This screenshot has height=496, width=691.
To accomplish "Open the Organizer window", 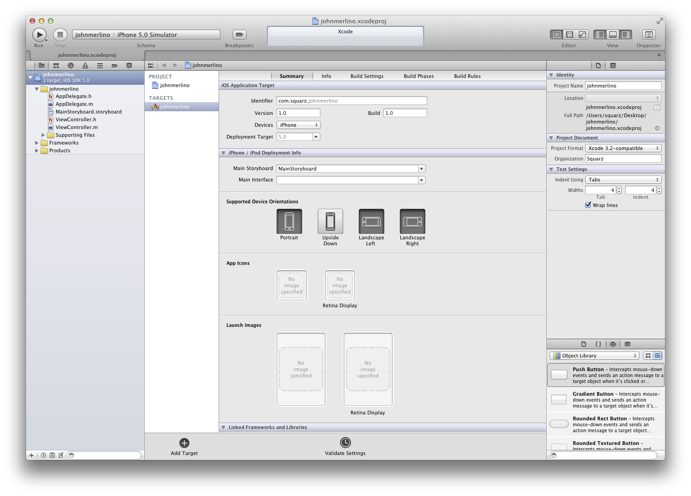I will pyautogui.click(x=649, y=35).
